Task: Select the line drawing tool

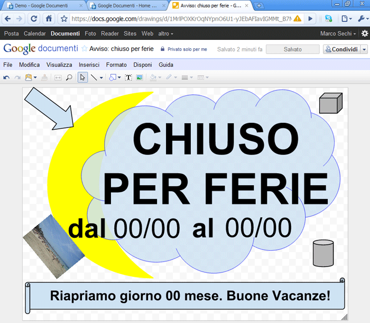Action: 94,77
